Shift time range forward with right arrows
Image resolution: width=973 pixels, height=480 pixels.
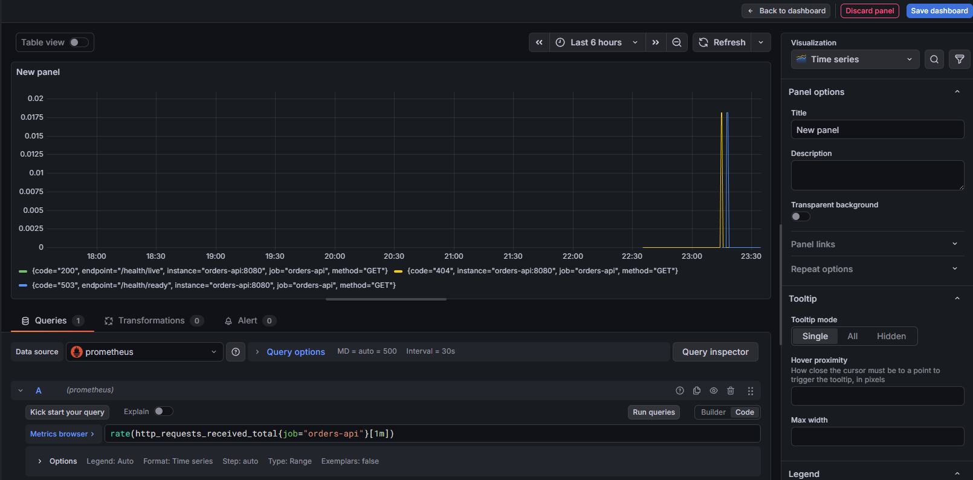(x=656, y=42)
